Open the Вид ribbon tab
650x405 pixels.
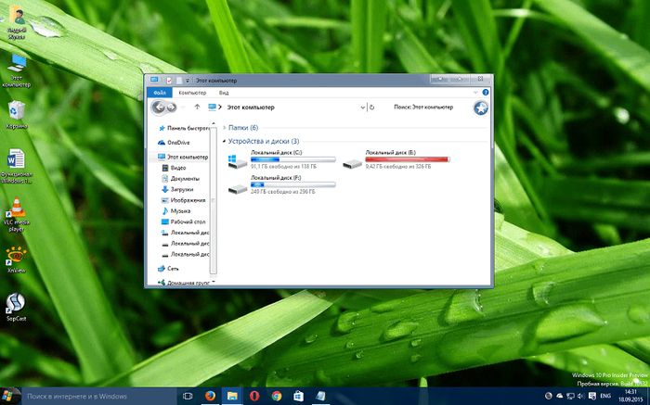[x=224, y=93]
